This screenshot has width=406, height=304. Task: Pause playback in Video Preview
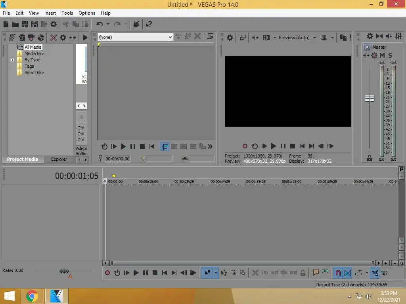pos(283,146)
